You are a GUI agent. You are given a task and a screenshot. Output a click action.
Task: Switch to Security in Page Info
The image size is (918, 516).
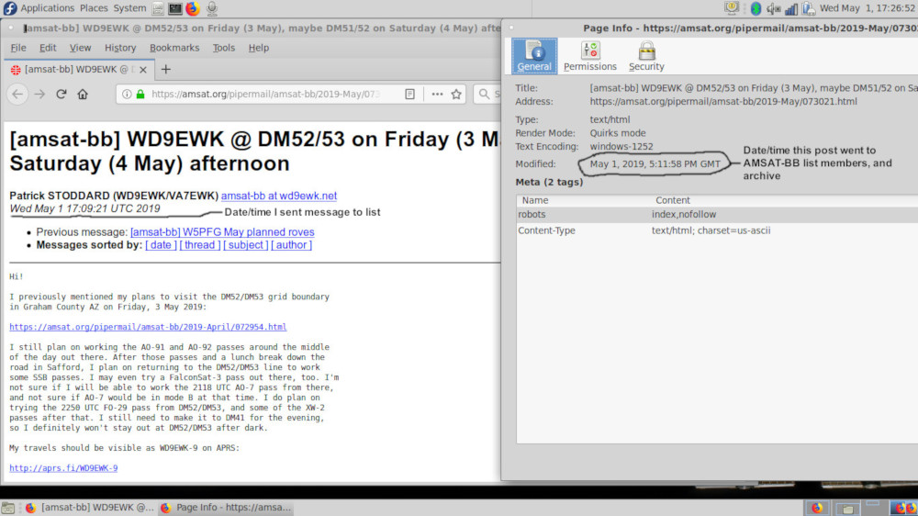646,56
